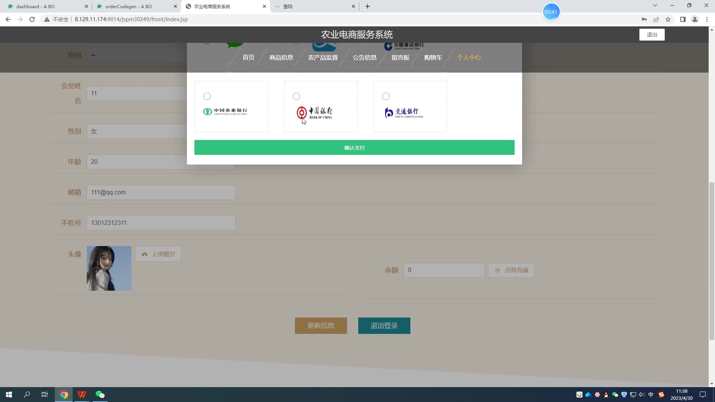Toggle the 中 input language indicator
The height and width of the screenshot is (402, 715).
click(651, 395)
